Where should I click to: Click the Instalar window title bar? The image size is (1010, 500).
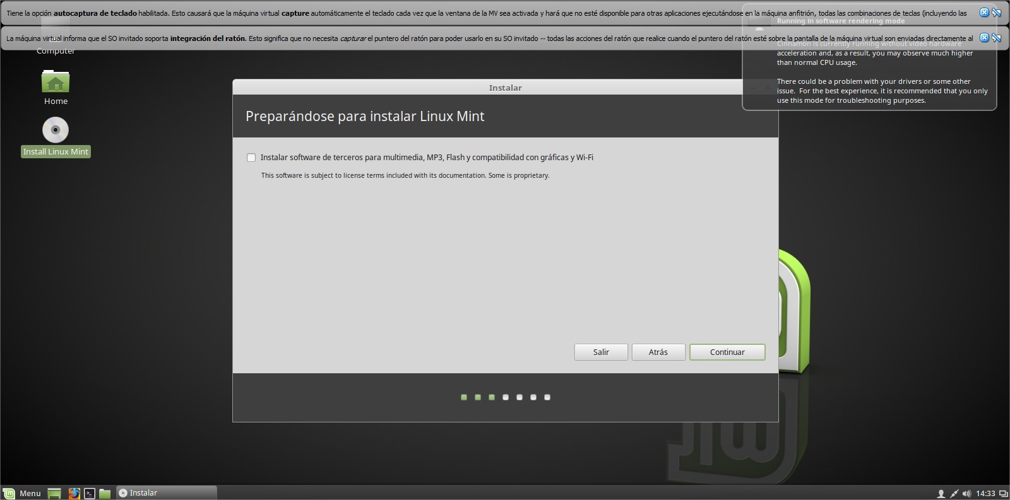coord(505,88)
